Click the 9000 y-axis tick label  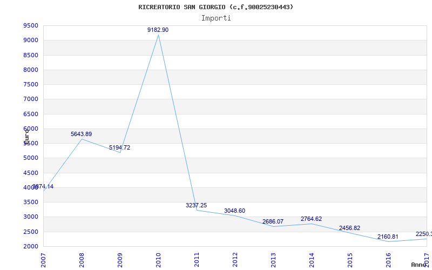click(x=31, y=40)
